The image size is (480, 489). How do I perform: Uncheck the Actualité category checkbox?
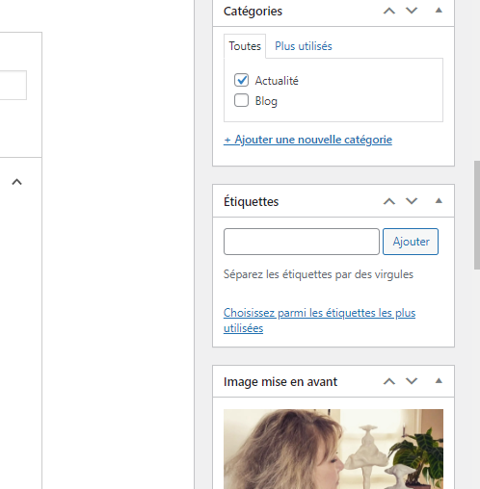click(x=241, y=80)
